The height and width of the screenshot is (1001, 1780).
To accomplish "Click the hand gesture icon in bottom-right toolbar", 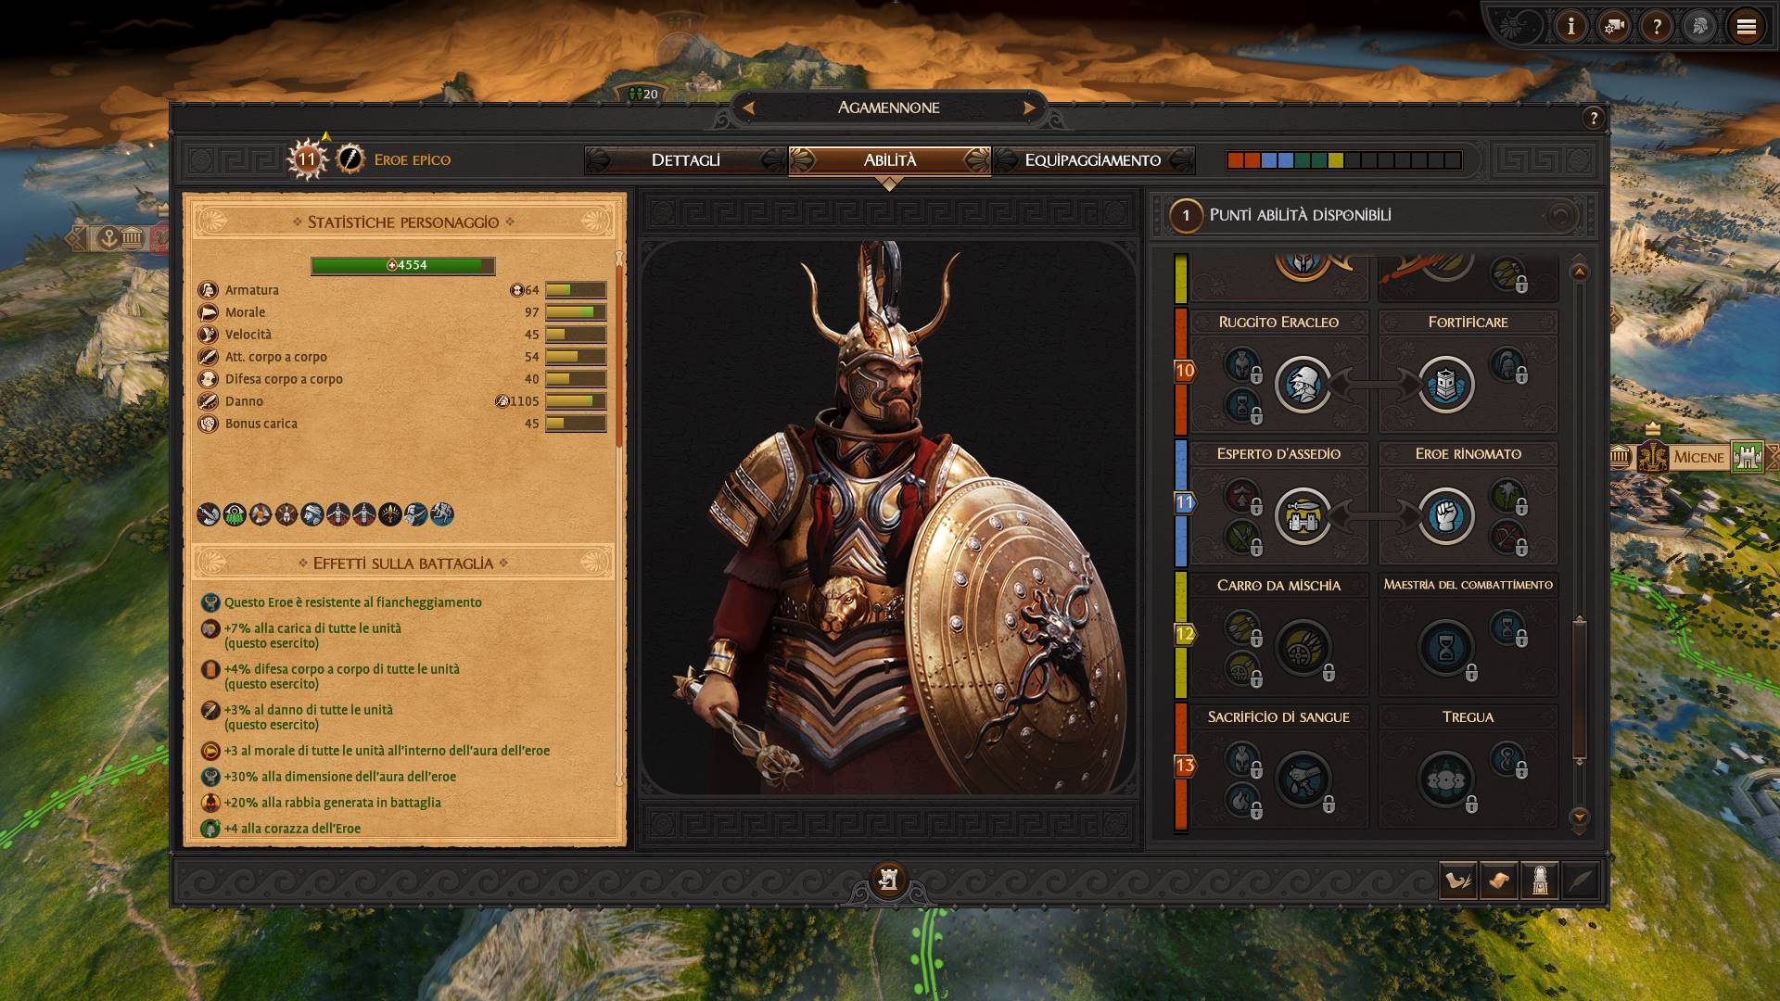I will pos(1499,881).
